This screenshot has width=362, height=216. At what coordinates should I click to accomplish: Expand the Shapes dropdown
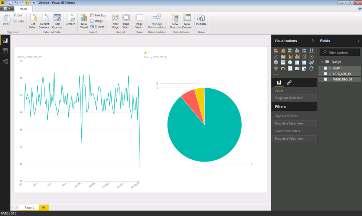click(x=98, y=27)
